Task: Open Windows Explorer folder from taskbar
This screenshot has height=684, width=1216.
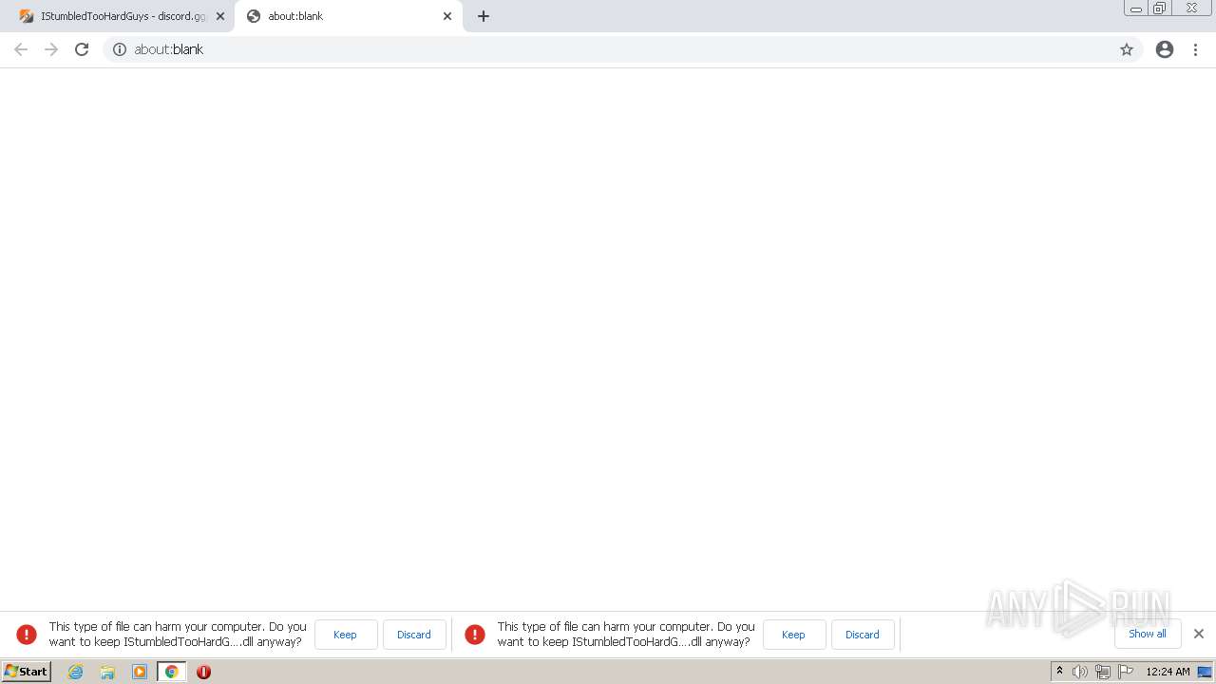Action: [107, 672]
